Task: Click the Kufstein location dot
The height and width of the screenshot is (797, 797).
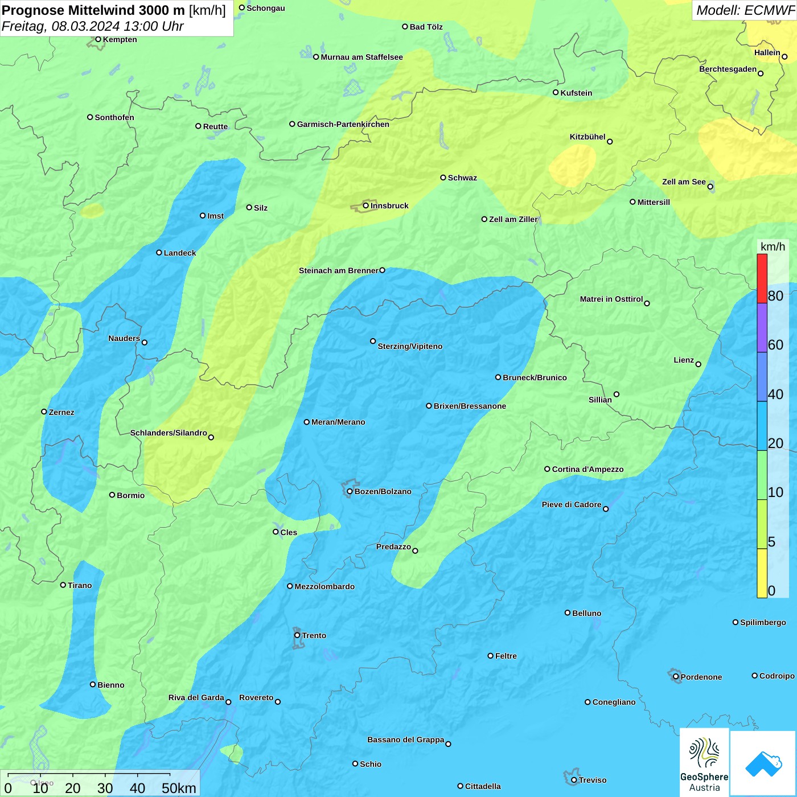Action: coord(556,92)
